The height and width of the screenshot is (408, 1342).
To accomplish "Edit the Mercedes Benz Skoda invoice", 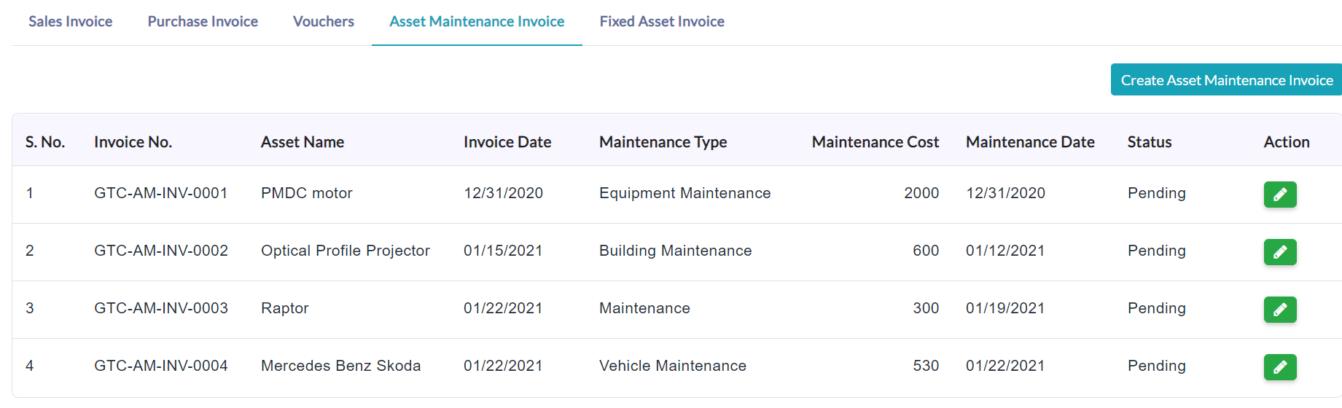I will coord(1280,367).
